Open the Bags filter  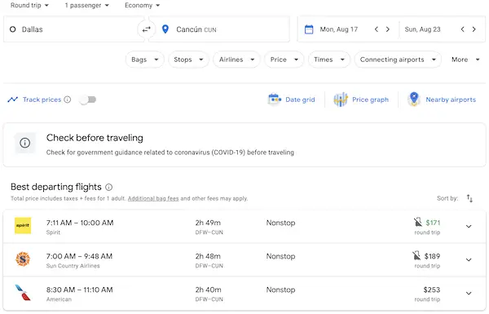[145, 60]
